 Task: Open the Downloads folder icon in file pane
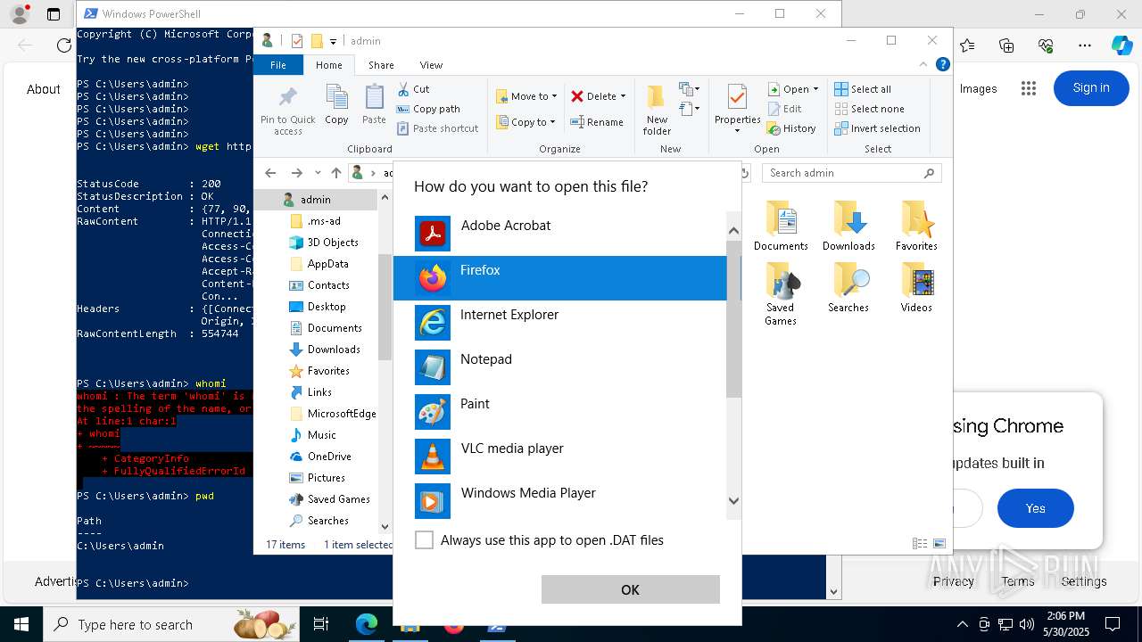pyautogui.click(x=848, y=226)
